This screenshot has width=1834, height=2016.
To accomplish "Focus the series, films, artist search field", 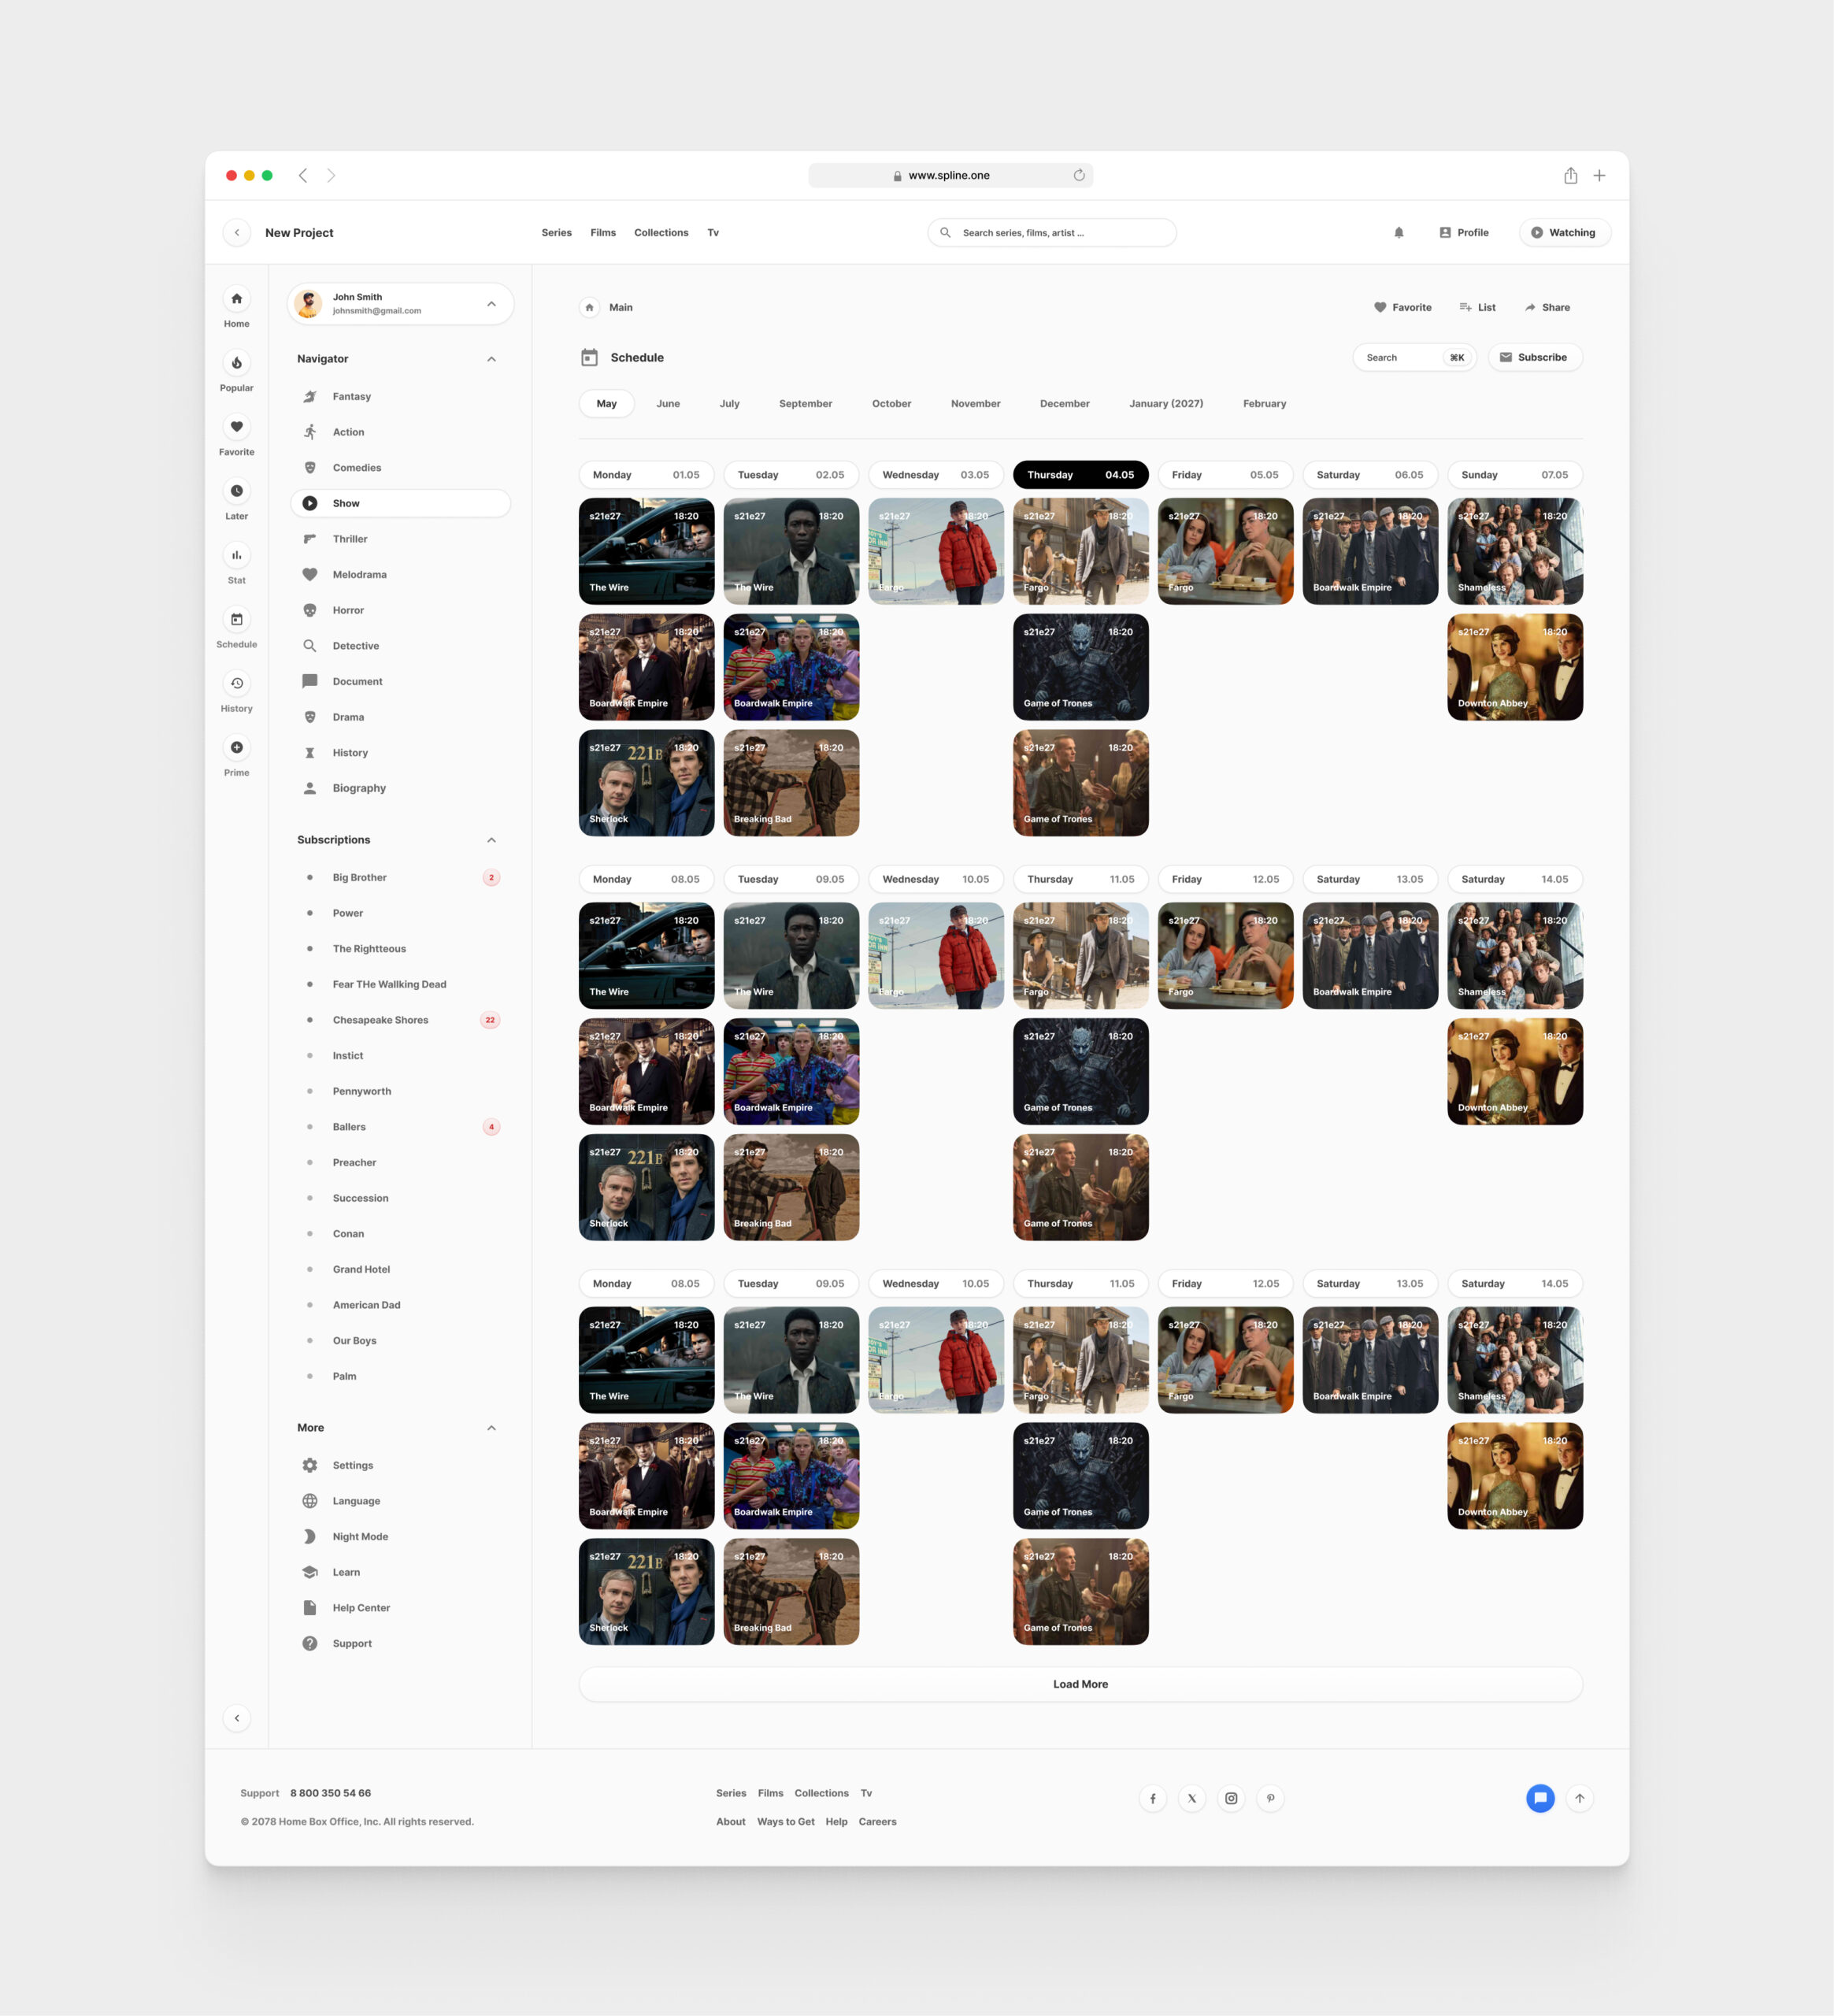I will (x=1051, y=232).
